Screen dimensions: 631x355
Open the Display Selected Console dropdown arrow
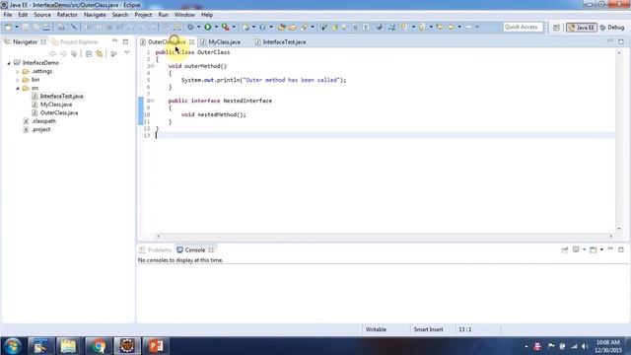(x=584, y=249)
